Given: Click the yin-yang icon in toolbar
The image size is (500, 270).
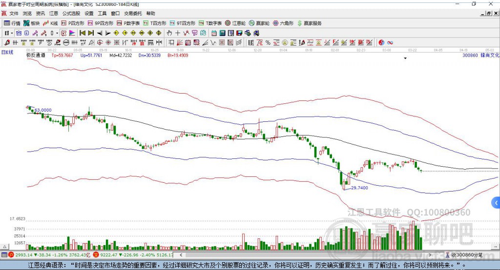Looking at the screenshot, I should (x=381, y=43).
